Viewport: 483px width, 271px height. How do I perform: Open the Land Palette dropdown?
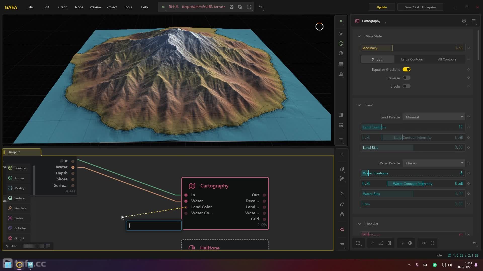click(434, 117)
